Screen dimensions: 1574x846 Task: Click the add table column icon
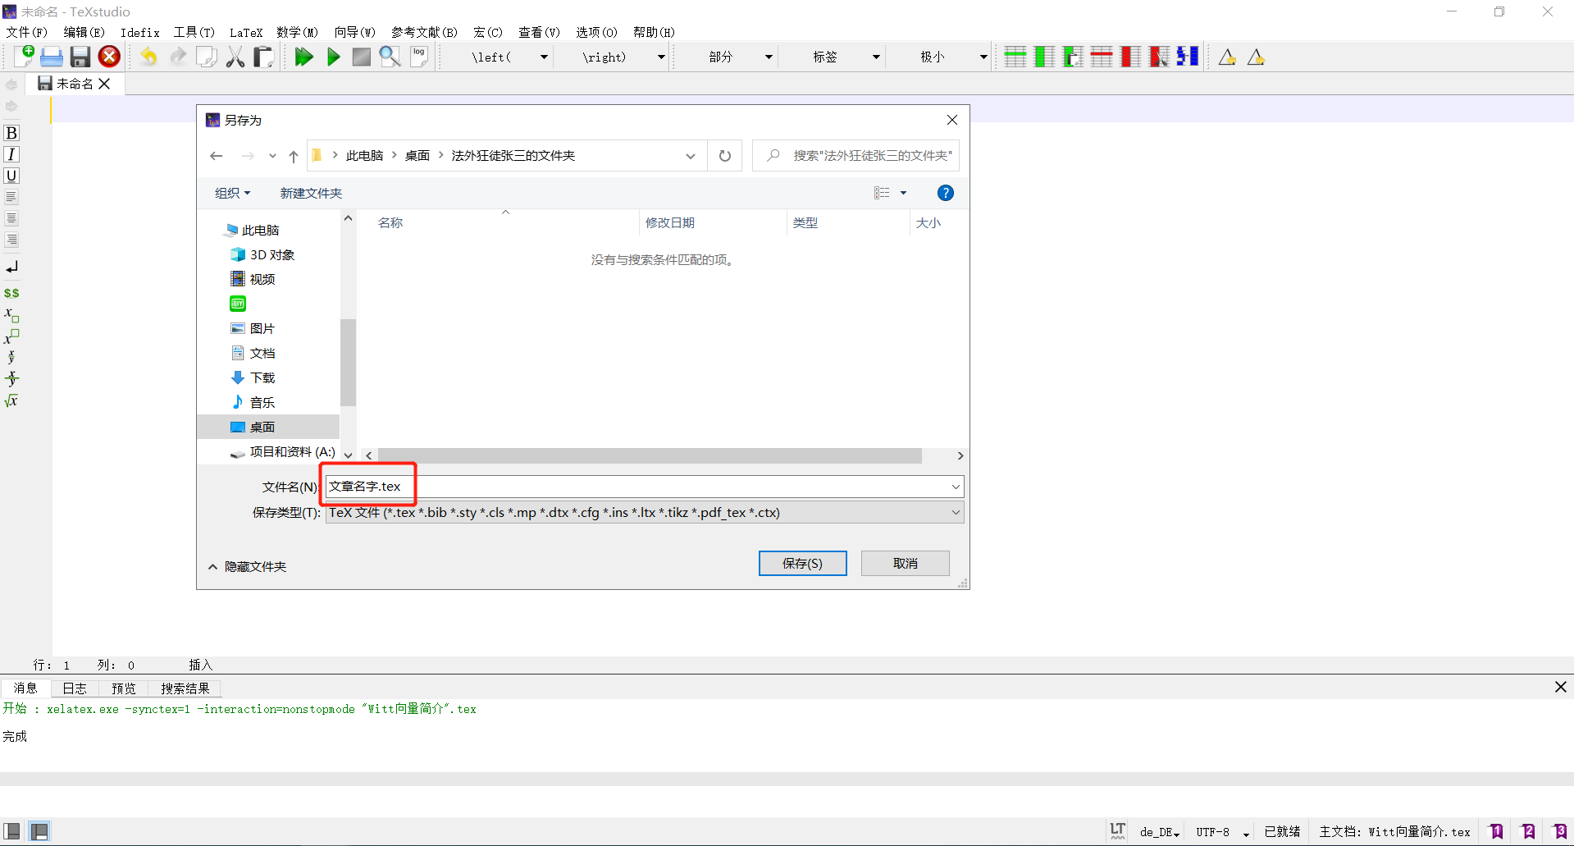pyautogui.click(x=1044, y=57)
